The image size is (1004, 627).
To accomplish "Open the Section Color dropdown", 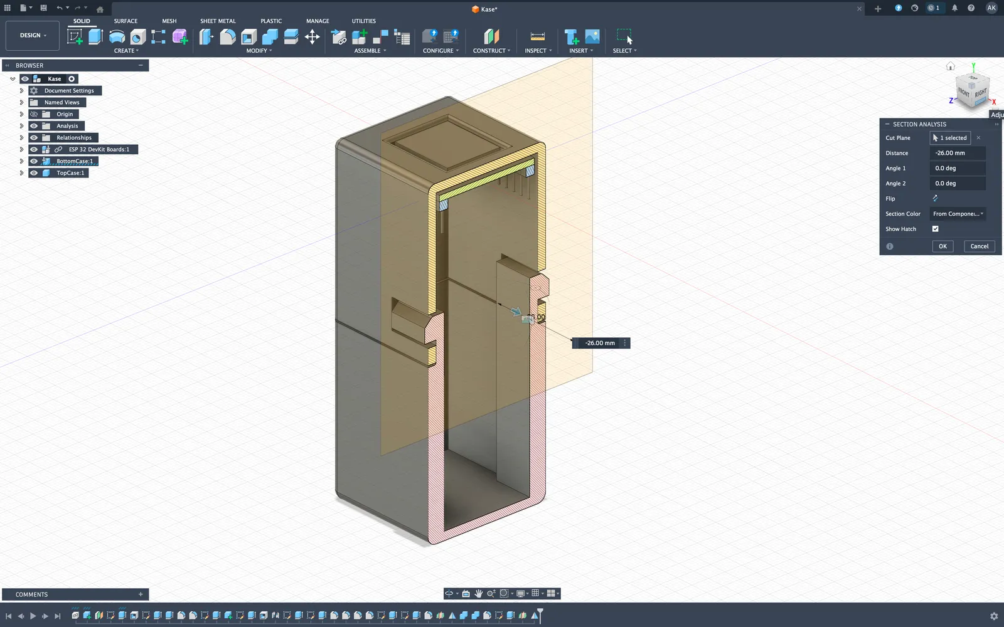I will click(958, 214).
